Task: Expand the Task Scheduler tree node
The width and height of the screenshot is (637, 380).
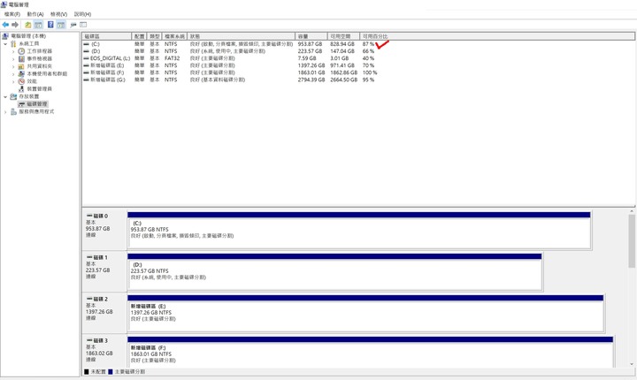Action: click(x=13, y=51)
